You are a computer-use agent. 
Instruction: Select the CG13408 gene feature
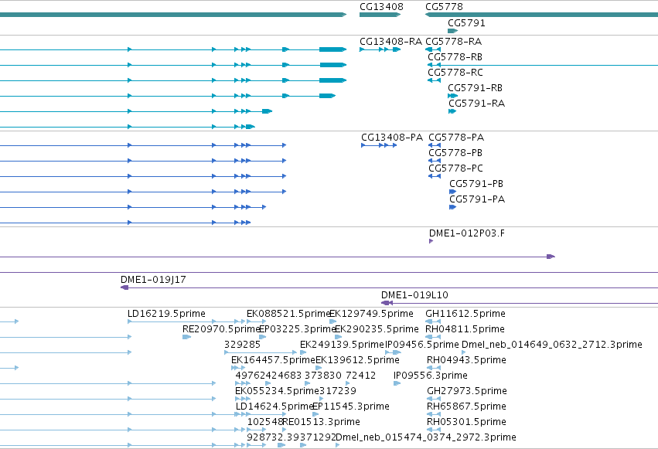(380, 15)
